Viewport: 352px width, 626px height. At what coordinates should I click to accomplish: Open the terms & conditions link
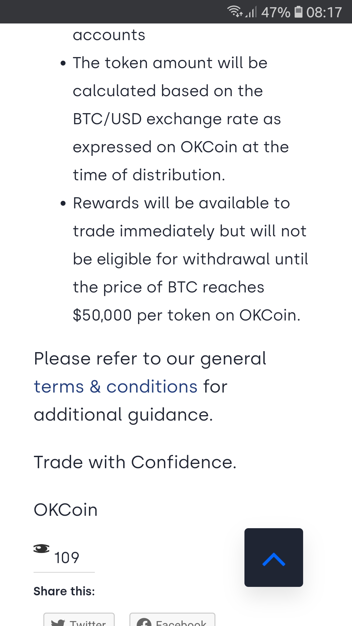point(116,387)
